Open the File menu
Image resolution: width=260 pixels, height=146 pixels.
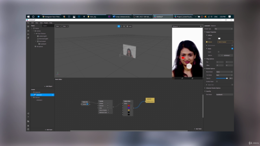(x=28, y=23)
